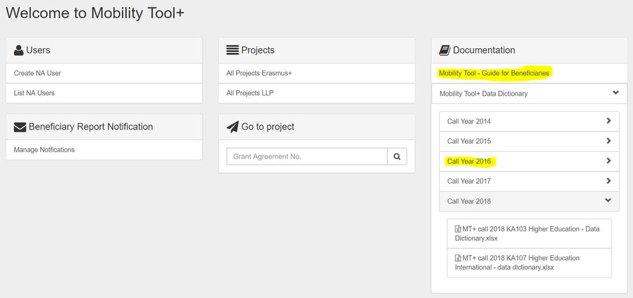Open Manage Notifications link
The height and width of the screenshot is (298, 633).
click(44, 150)
